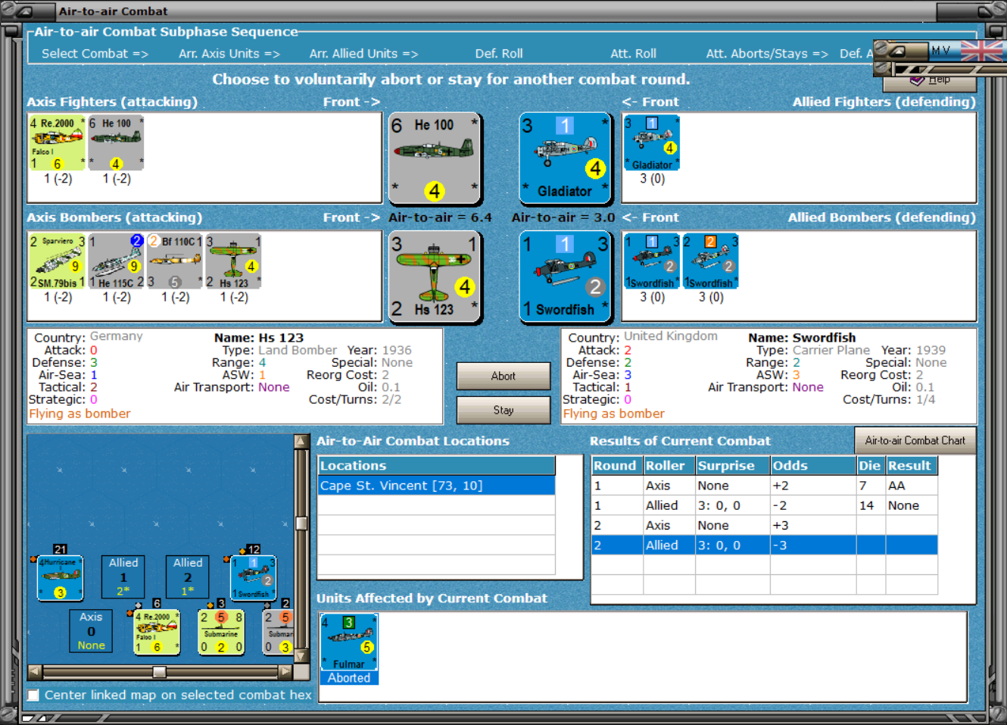1007x725 pixels.
Task: Click the linked map vertical scrollbar down arrow
Action: 301,656
